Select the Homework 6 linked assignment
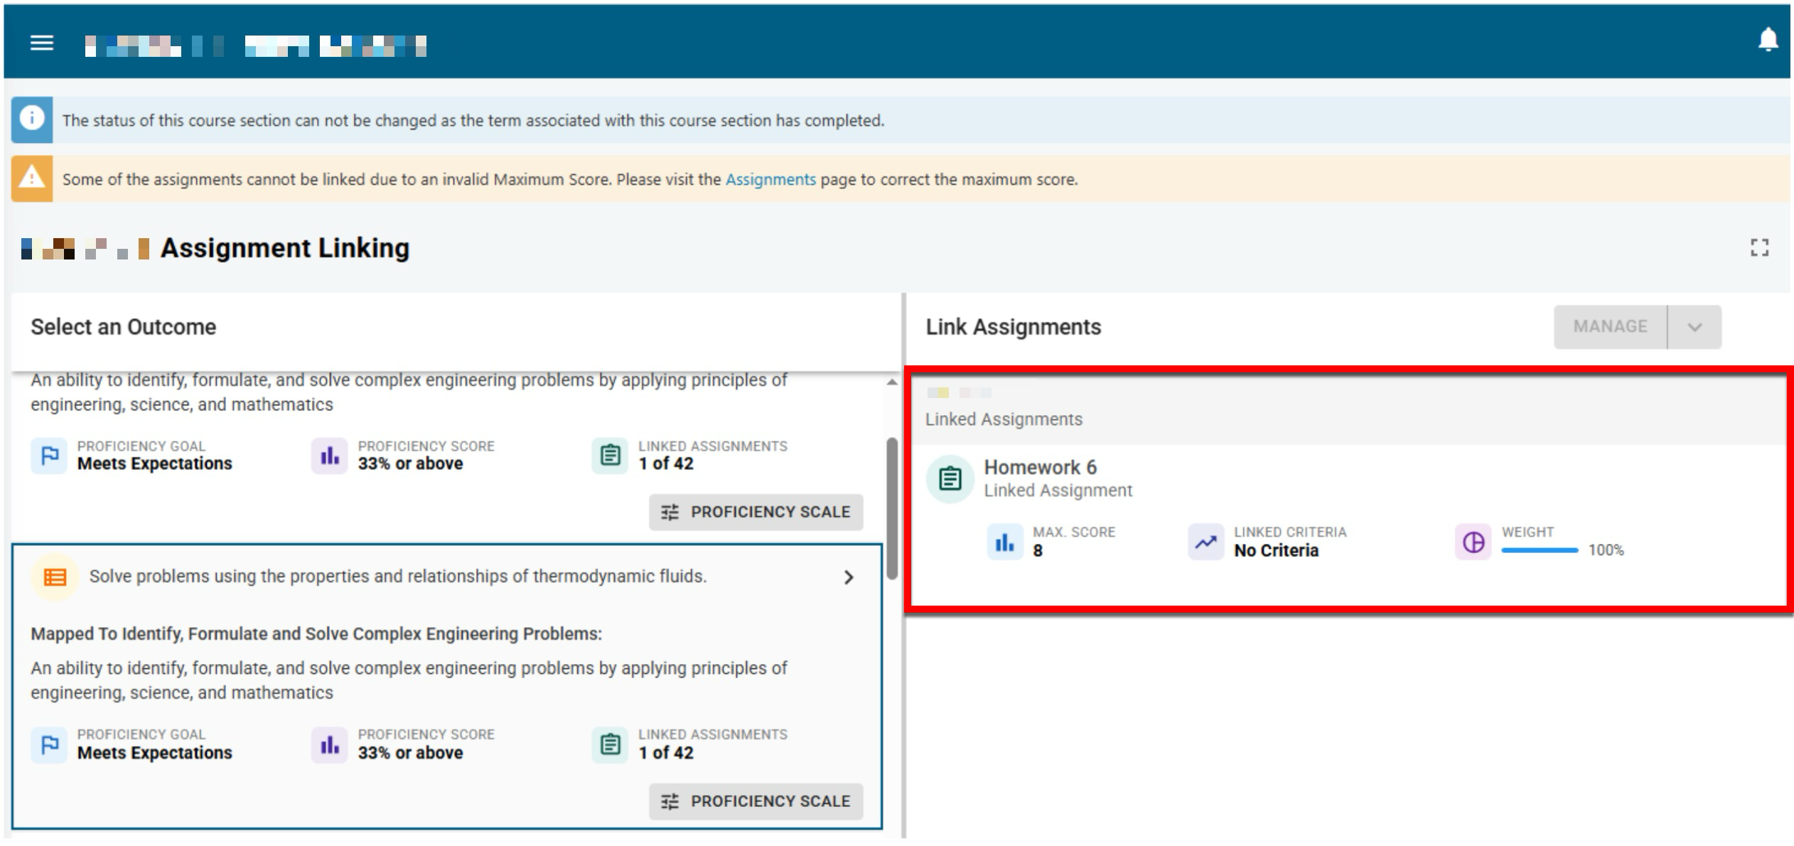The image size is (1794, 846). [x=1040, y=468]
